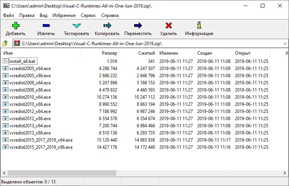Click icon of vcredist2013_x64.exe
289x186 pixels.
coord(6,126)
